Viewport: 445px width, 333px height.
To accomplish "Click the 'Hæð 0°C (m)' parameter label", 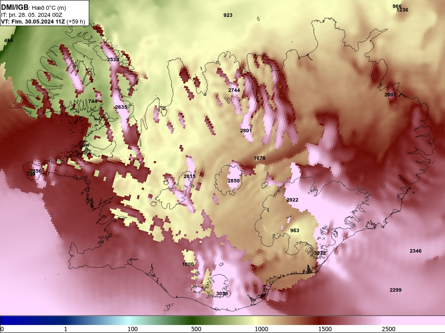I will [49, 8].
